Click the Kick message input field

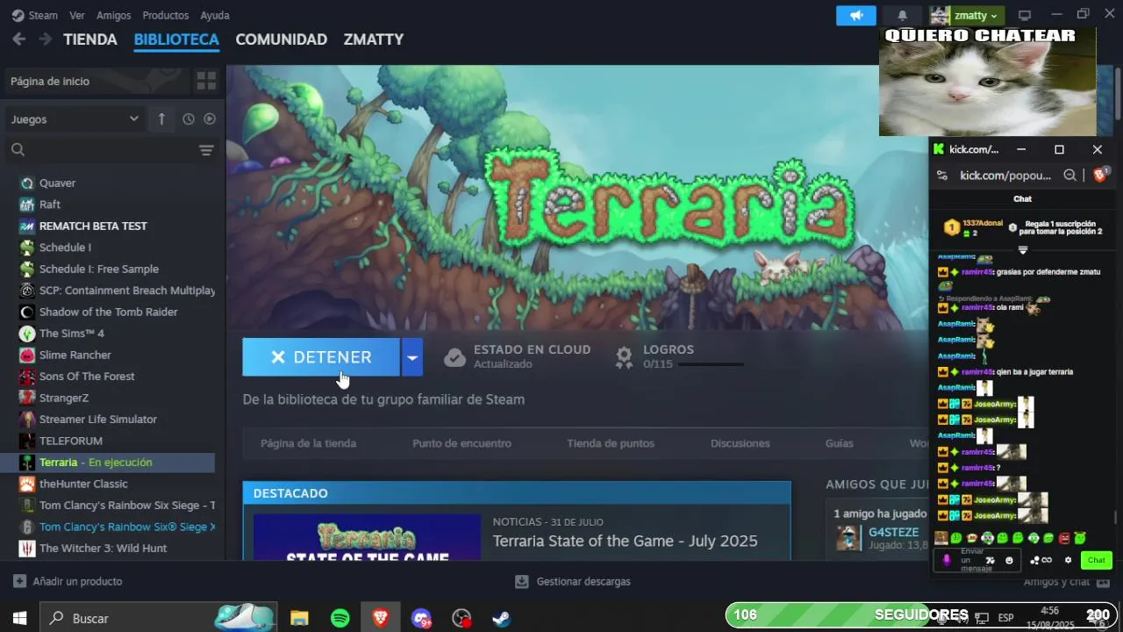(976, 560)
